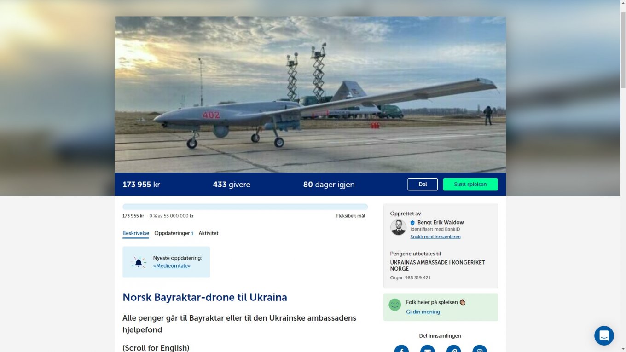
Task: Click the blue verified badge icon
Action: [x=412, y=223]
